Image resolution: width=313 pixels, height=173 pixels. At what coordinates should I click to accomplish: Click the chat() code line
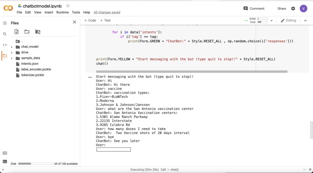[x=102, y=64]
